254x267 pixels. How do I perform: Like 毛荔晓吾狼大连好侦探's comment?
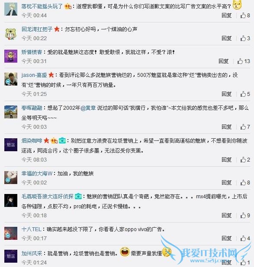[x=245, y=216]
